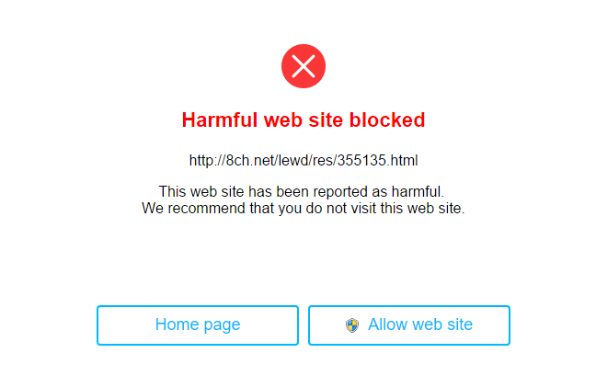Viewport: 596px width, 387px height.
Task: Choose the Allow web site button
Action: point(409,325)
